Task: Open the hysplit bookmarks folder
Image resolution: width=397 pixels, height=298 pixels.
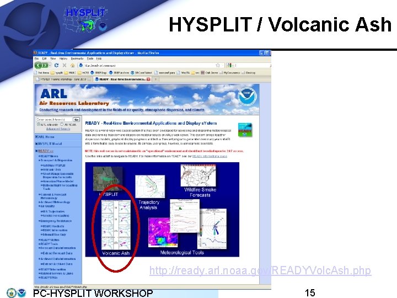Action: pos(57,73)
